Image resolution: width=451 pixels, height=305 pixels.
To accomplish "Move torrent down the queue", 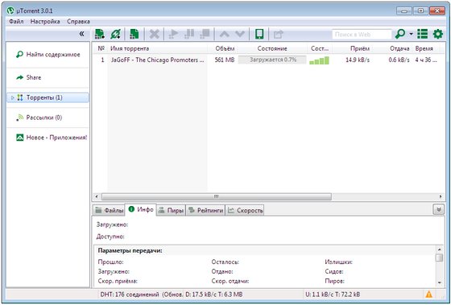I will point(240,35).
